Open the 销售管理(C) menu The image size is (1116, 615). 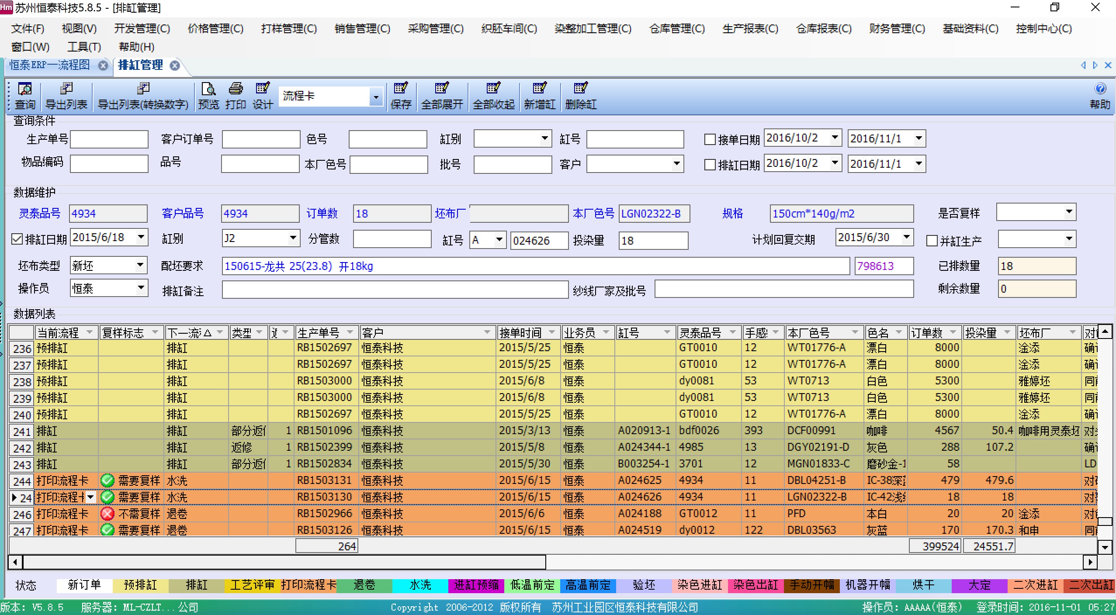click(x=362, y=28)
